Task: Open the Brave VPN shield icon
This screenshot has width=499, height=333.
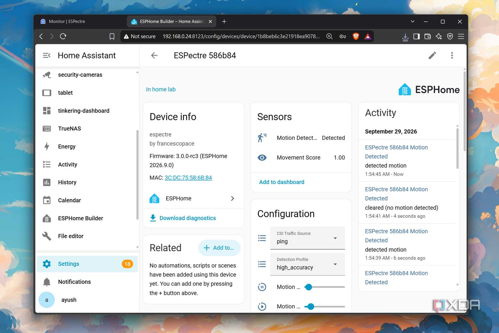Action: (450, 36)
